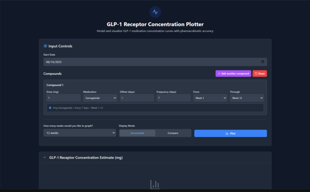310x192 pixels.
Task: Click the Frequency (days) input field
Action: [173, 98]
